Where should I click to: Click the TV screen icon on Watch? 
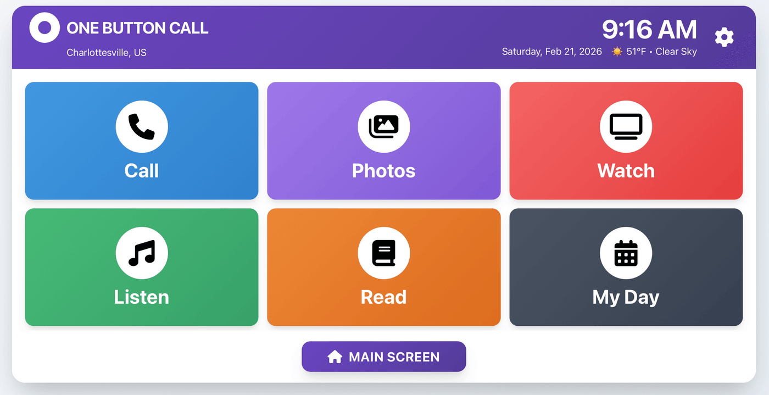626,126
